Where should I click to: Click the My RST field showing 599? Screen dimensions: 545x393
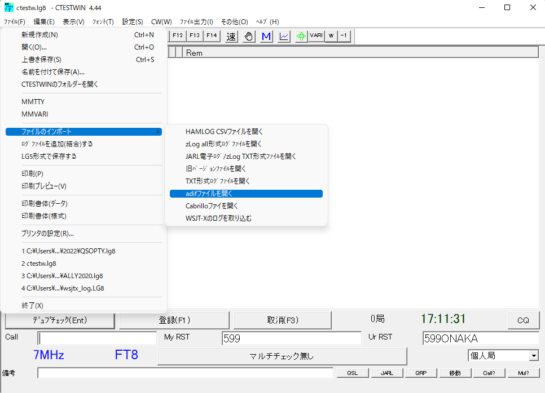click(x=292, y=338)
